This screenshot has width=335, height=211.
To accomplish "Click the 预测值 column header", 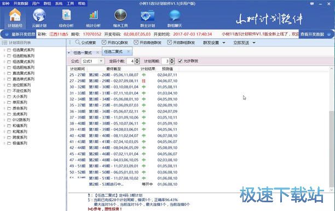I will click(168, 69).
